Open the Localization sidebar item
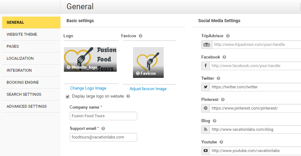Screen dimensions: 301x156 coord(20,58)
